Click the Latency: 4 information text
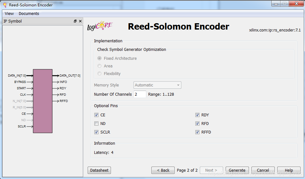This screenshot has height=179, width=305. [x=104, y=153]
